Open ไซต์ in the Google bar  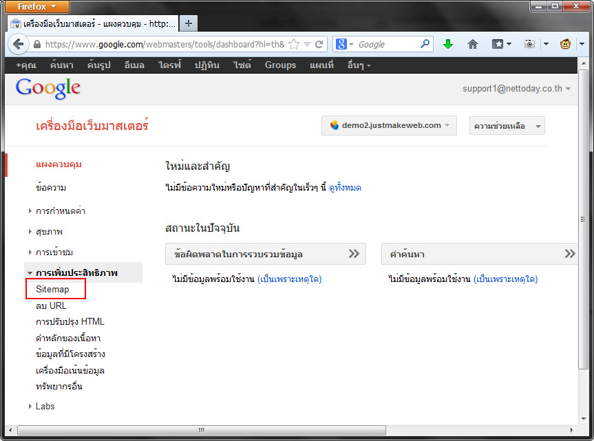(x=242, y=65)
